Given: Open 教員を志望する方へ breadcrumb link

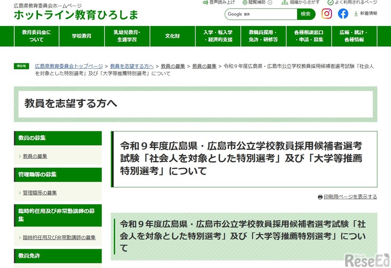Looking at the screenshot, I should click(x=132, y=66).
